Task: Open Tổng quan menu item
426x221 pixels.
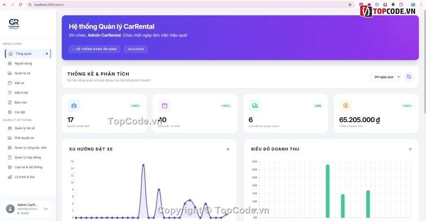Action: (x=28, y=54)
